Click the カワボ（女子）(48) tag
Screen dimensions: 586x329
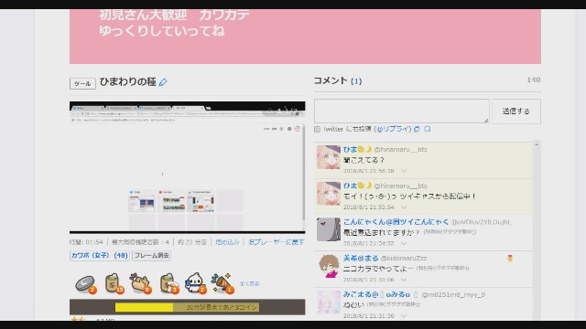100,256
